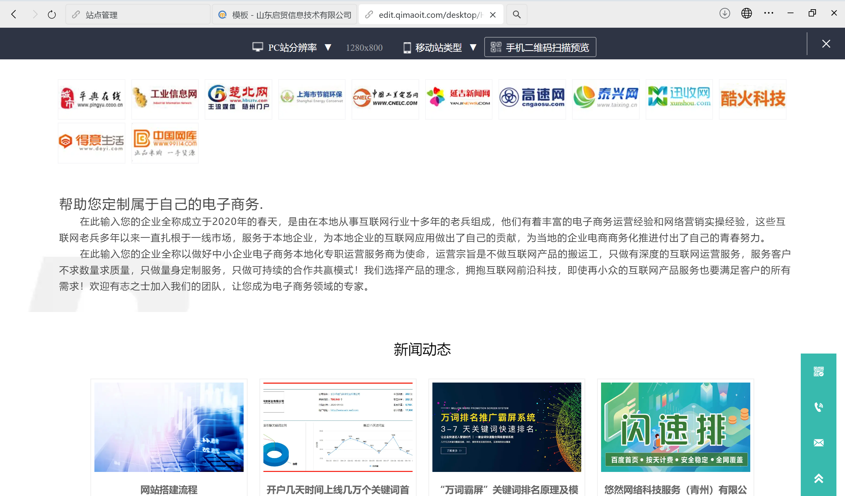The height and width of the screenshot is (496, 845).
Task: Click the envelope mail icon in floating sidebar
Action: [818, 442]
